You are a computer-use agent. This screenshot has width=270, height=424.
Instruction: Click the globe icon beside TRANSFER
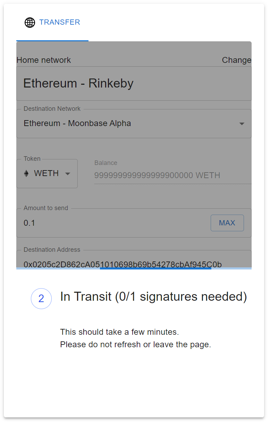tap(30, 22)
